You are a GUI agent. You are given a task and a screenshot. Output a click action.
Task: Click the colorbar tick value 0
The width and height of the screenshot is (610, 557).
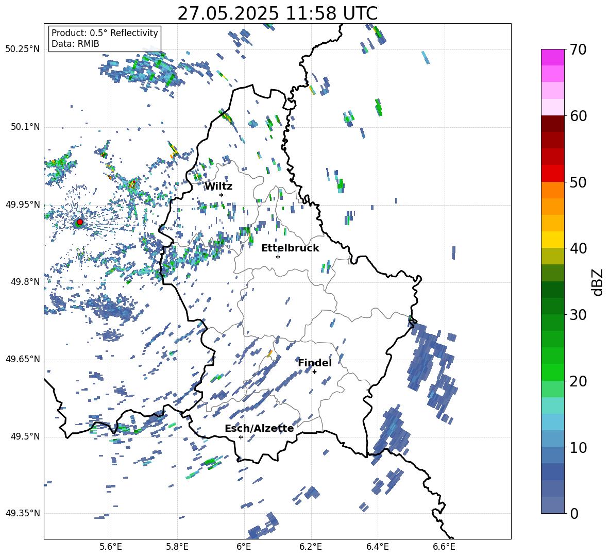coord(574,513)
